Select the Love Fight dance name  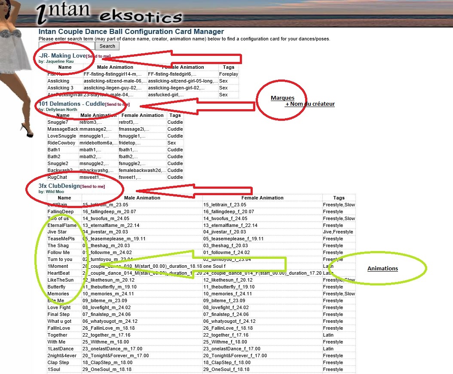(x=59, y=307)
